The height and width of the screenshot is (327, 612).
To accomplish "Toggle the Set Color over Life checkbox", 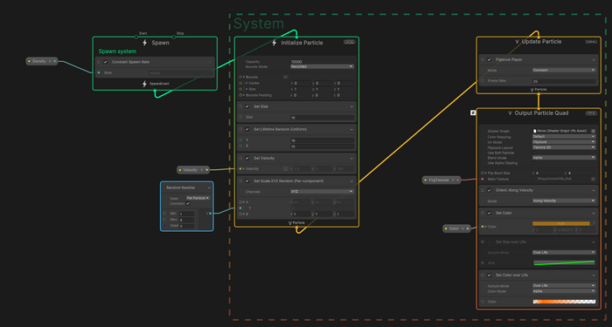I will pyautogui.click(x=489, y=276).
